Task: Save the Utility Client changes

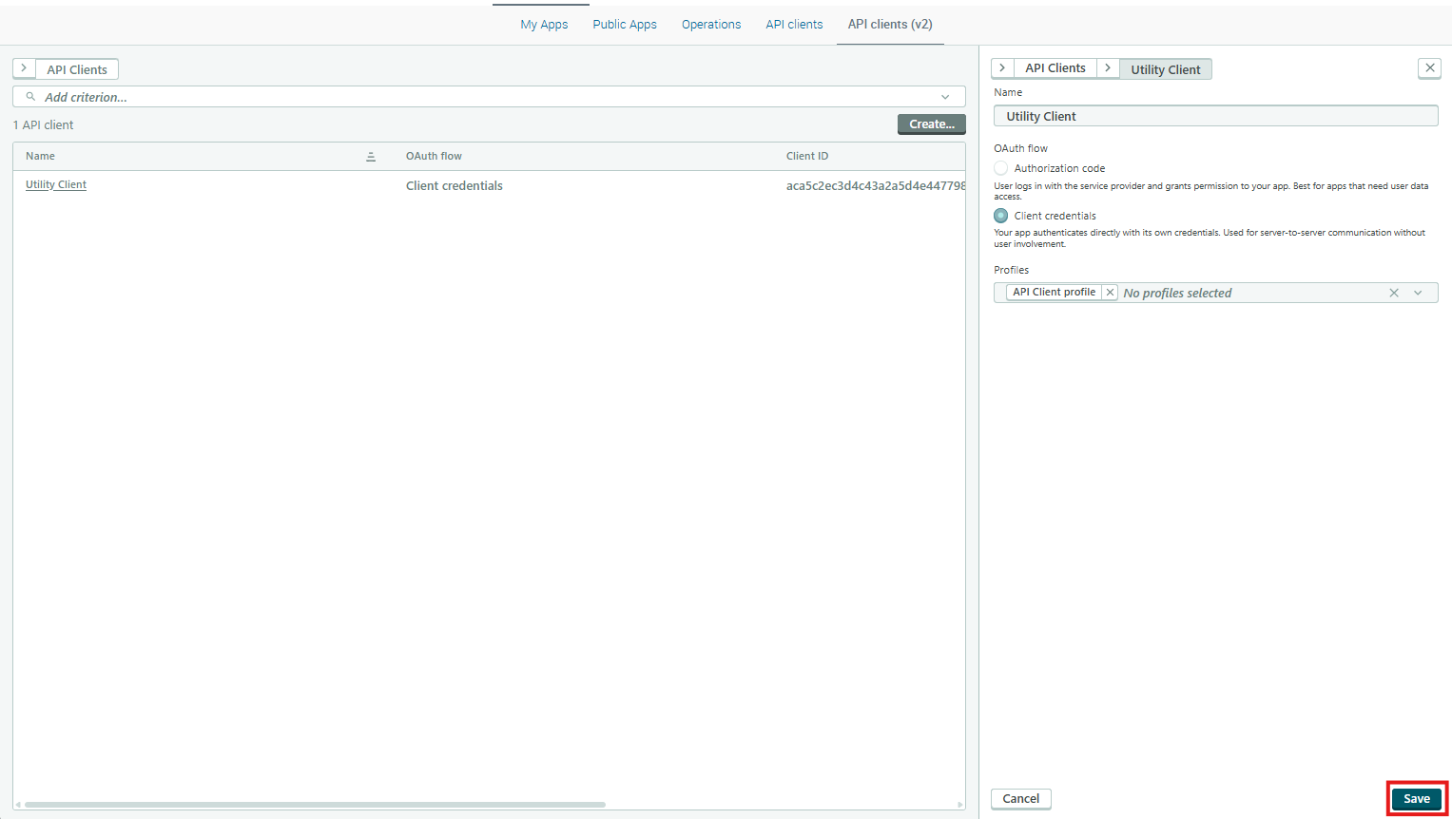Action: click(1416, 799)
